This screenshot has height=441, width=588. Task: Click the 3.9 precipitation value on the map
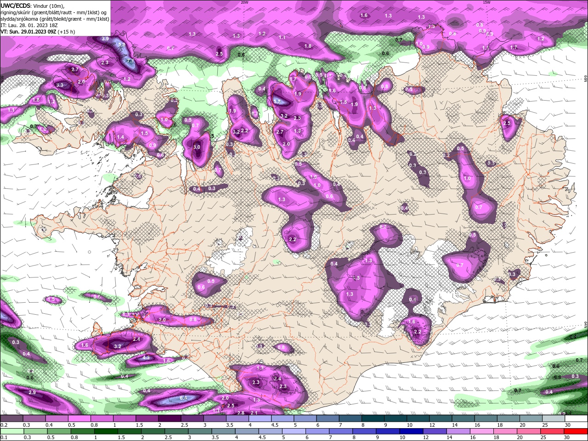click(105, 39)
